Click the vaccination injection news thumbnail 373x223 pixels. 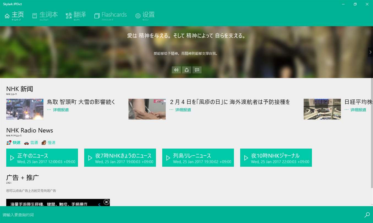[x=147, y=109]
